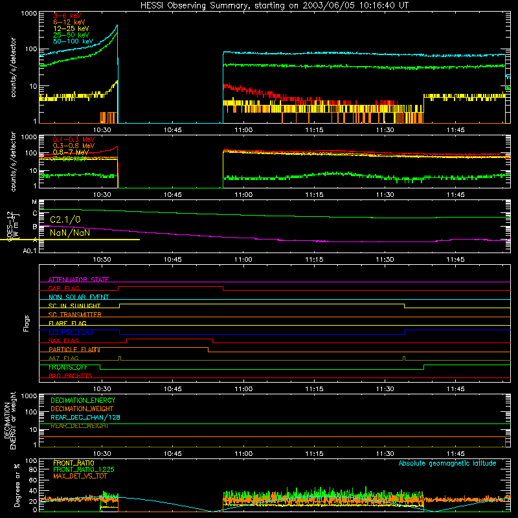Click the FLARE_FLAG label
The image size is (518, 518).
(x=67, y=323)
